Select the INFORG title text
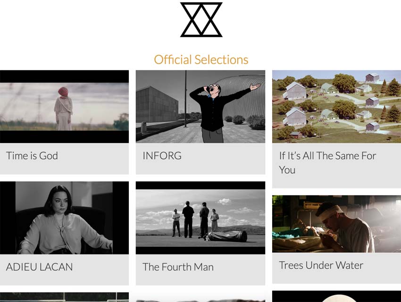 click(162, 155)
